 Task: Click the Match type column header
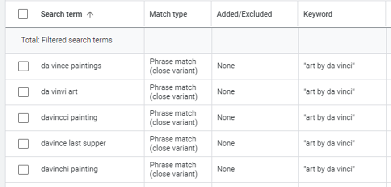click(168, 14)
